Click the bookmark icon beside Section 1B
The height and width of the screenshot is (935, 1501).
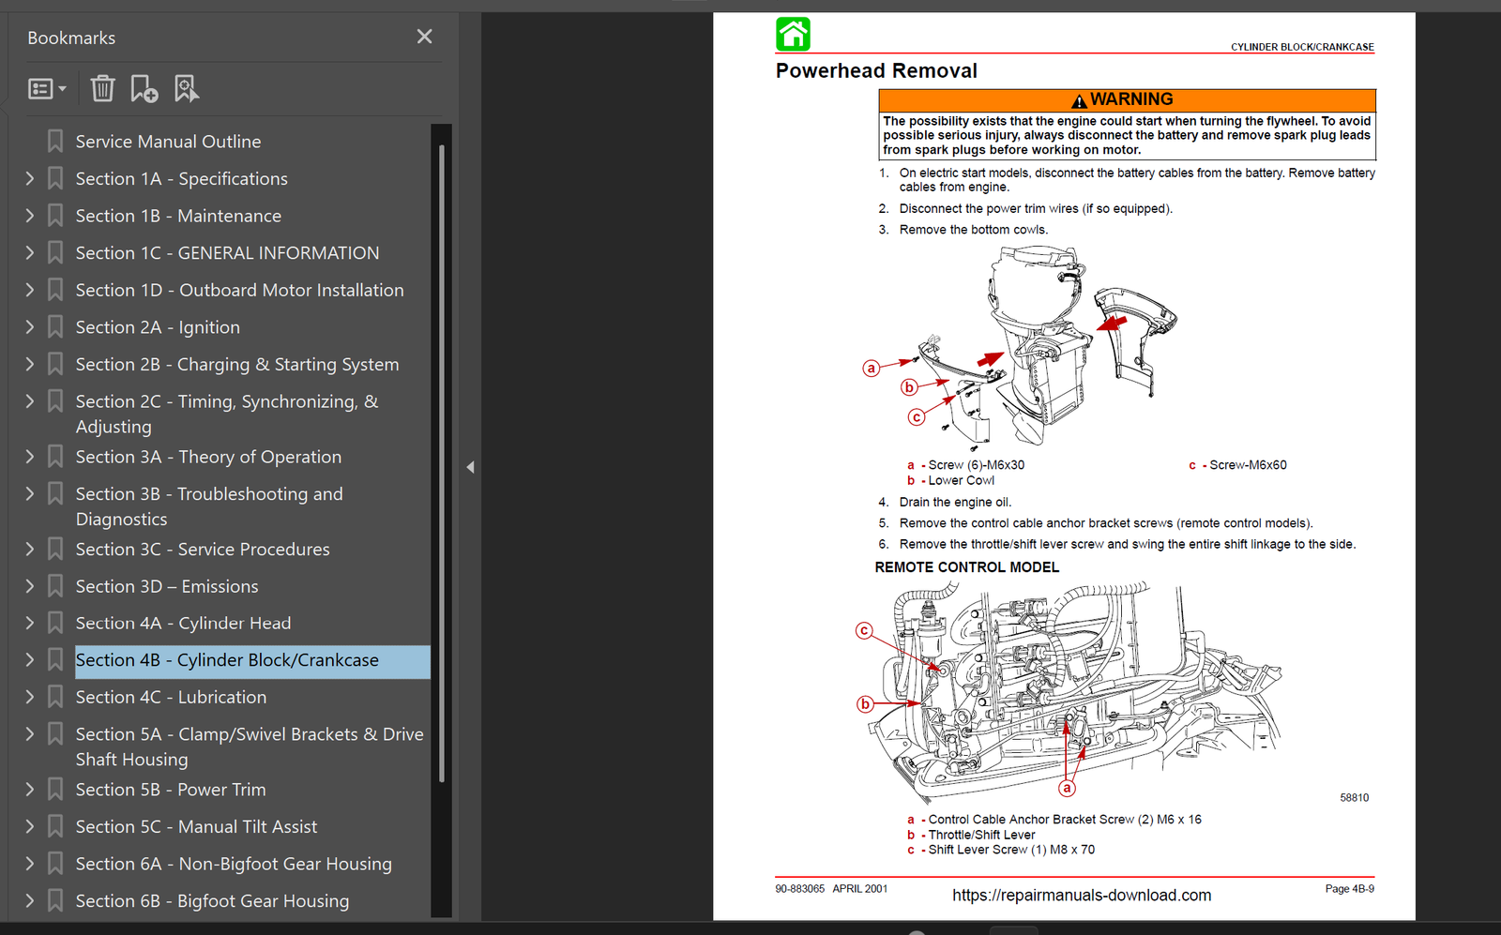pyautogui.click(x=55, y=216)
